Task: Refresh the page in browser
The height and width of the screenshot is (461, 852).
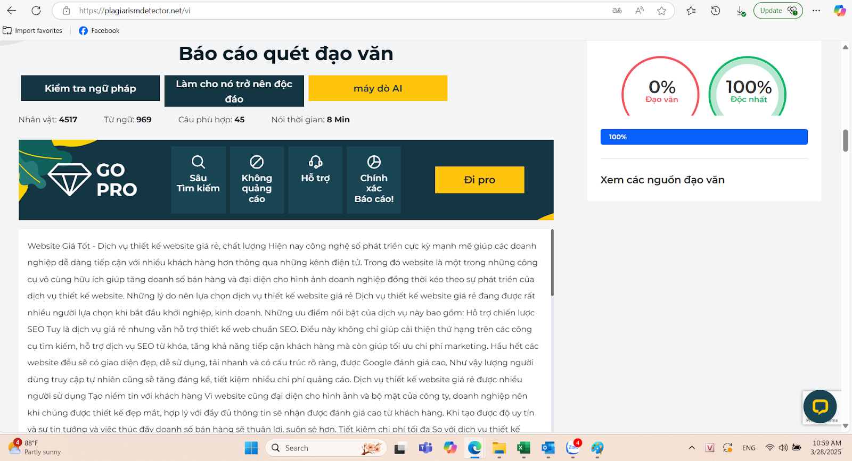Action: pyautogui.click(x=36, y=11)
